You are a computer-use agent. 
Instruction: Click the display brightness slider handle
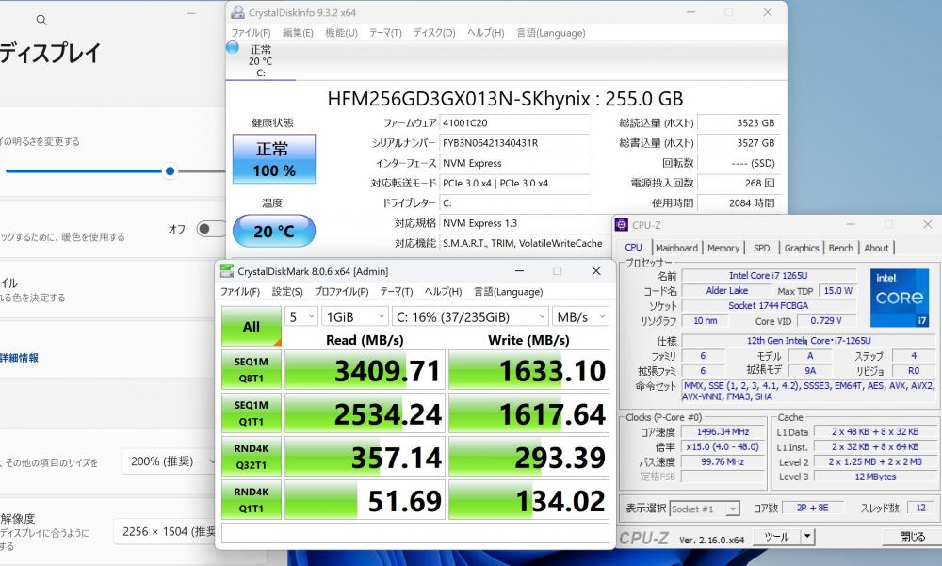click(170, 170)
